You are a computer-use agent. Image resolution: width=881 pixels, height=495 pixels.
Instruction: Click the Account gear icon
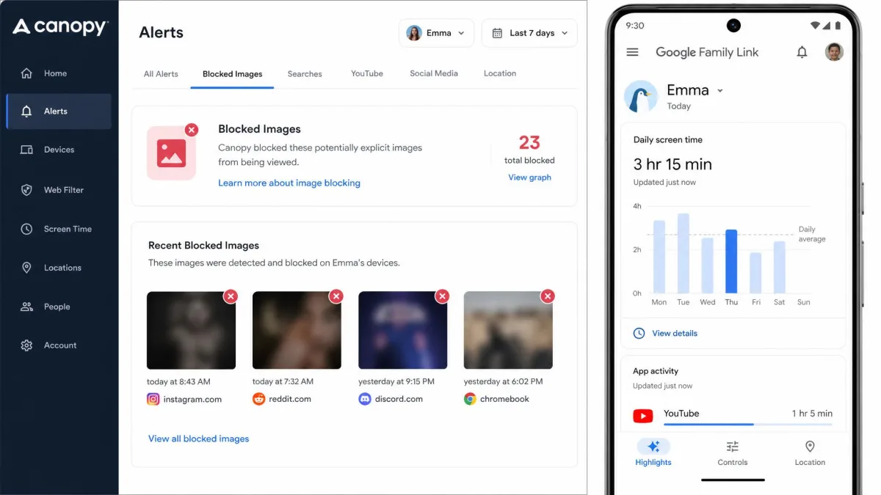(x=26, y=345)
